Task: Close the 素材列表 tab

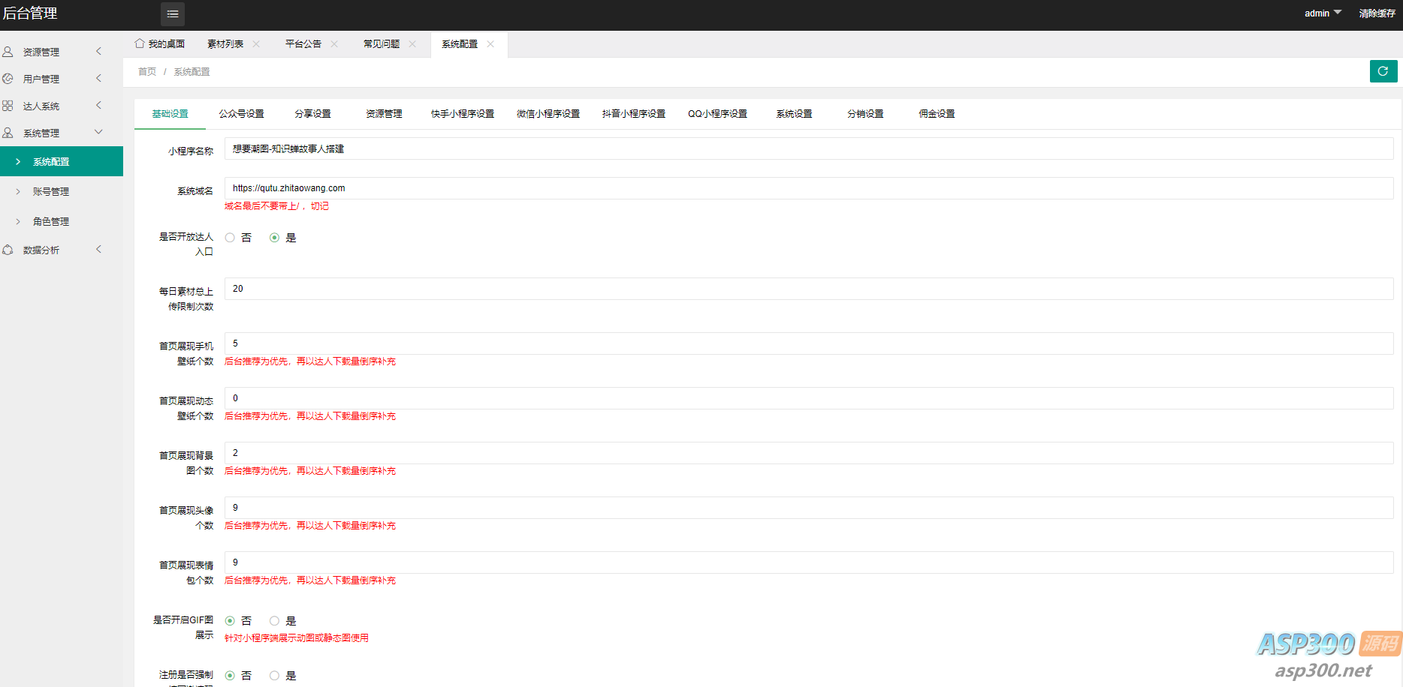Action: (x=256, y=43)
